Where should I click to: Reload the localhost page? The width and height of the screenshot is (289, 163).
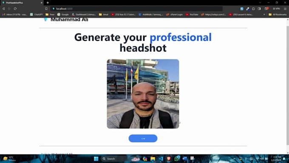(15, 9)
